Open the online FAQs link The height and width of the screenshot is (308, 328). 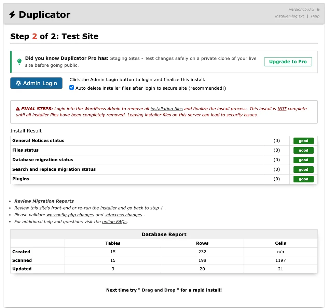tap(114, 222)
